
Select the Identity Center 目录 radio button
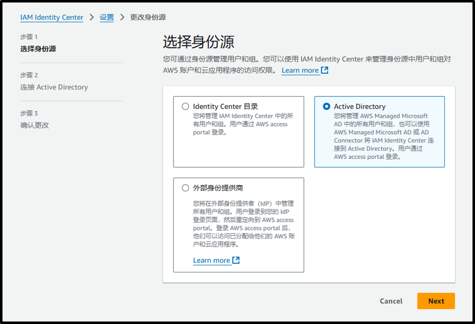pos(185,106)
